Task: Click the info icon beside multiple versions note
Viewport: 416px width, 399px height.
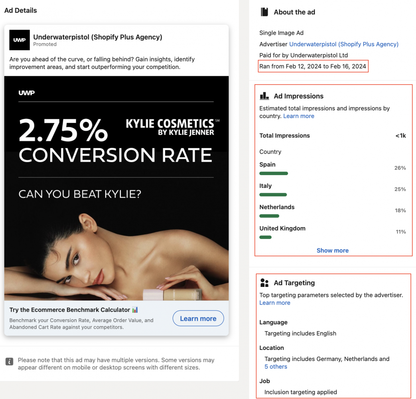Action: (x=9, y=361)
